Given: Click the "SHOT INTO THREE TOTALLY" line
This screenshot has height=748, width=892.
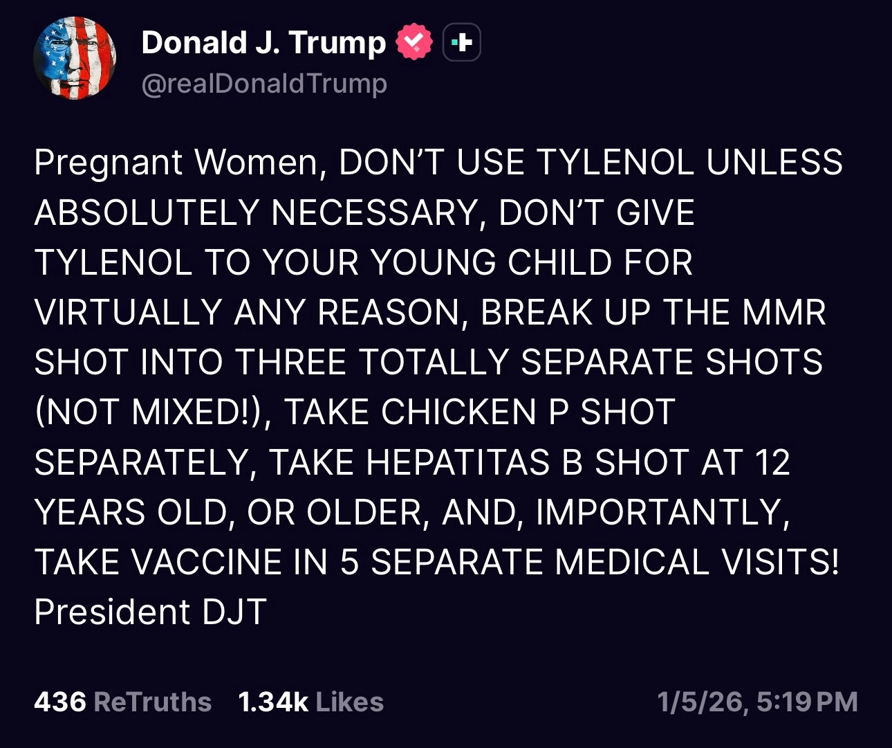Looking at the screenshot, I should (x=271, y=363).
